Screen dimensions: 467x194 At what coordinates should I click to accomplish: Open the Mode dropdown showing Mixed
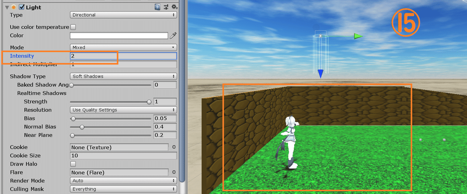123,47
